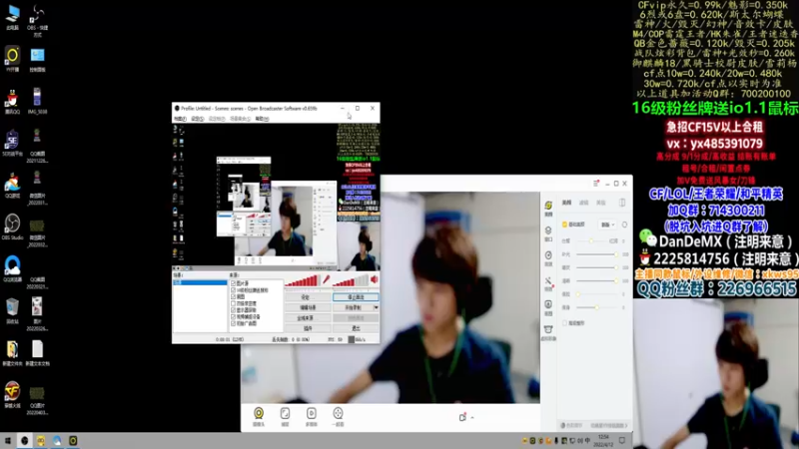Click the magic wand sidebar icon with red dot

[548, 281]
